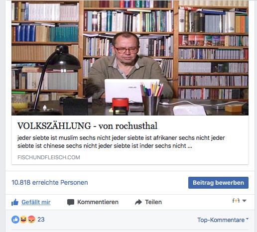
Task: Click the FISCHUNDFLEISCH.COM source link
Action: (49, 157)
